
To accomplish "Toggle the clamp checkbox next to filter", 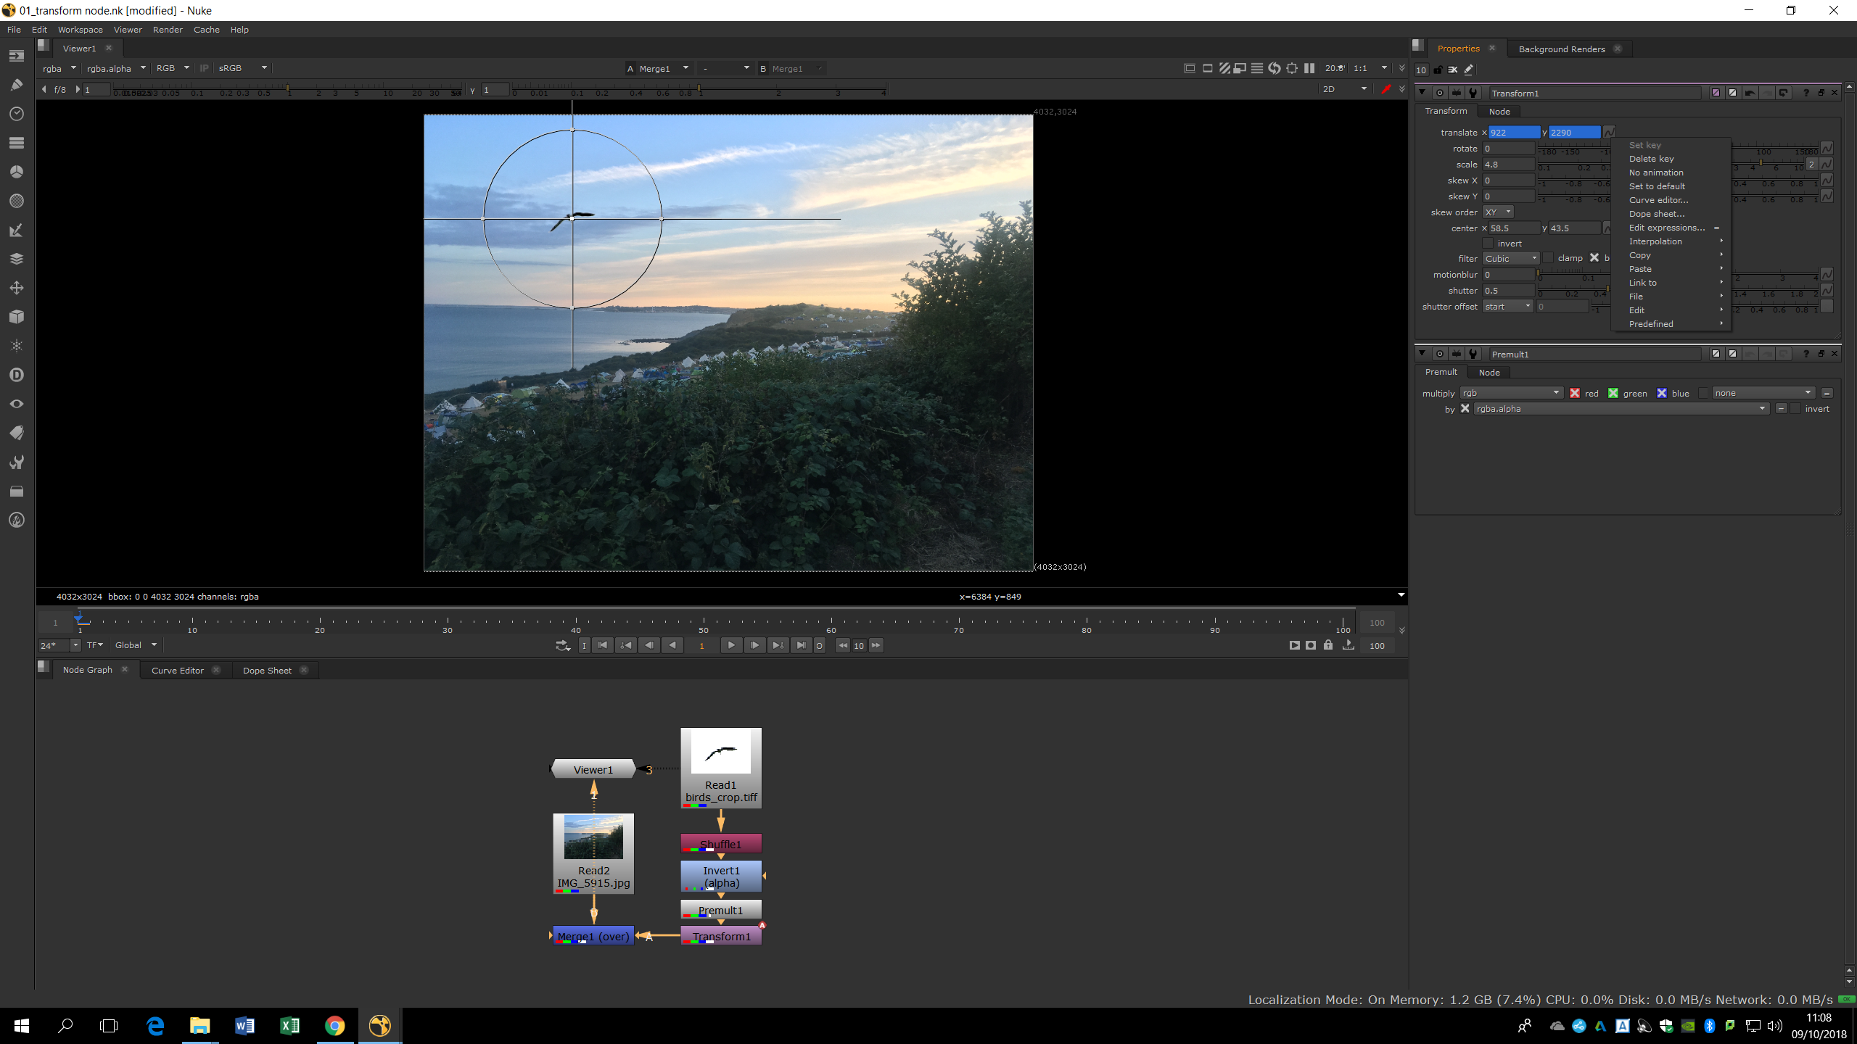I will point(1548,258).
